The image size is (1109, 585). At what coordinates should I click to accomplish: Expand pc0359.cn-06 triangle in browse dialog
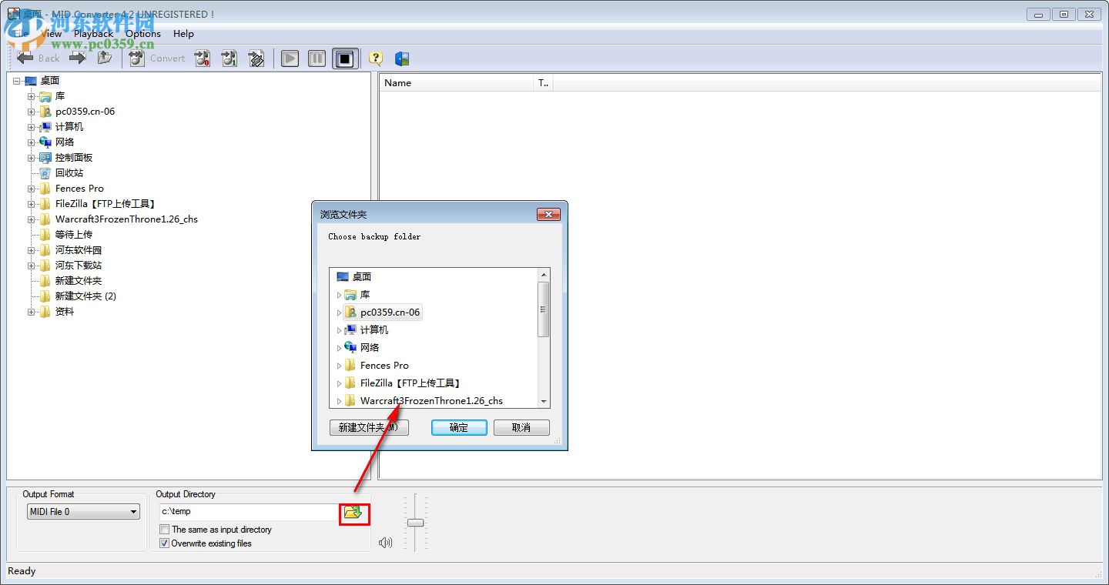point(339,313)
